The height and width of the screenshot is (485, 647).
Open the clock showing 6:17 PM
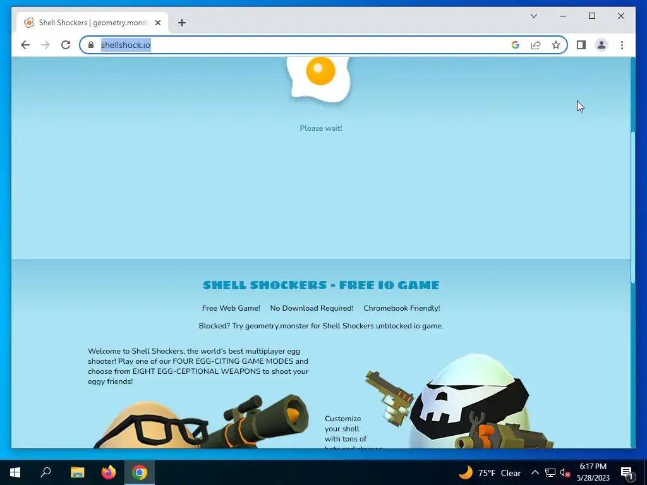coord(593,472)
